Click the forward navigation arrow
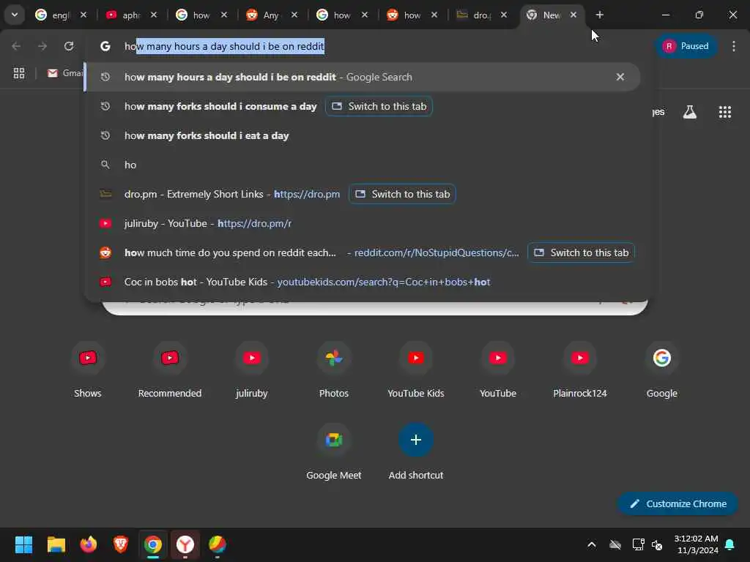 pos(42,46)
